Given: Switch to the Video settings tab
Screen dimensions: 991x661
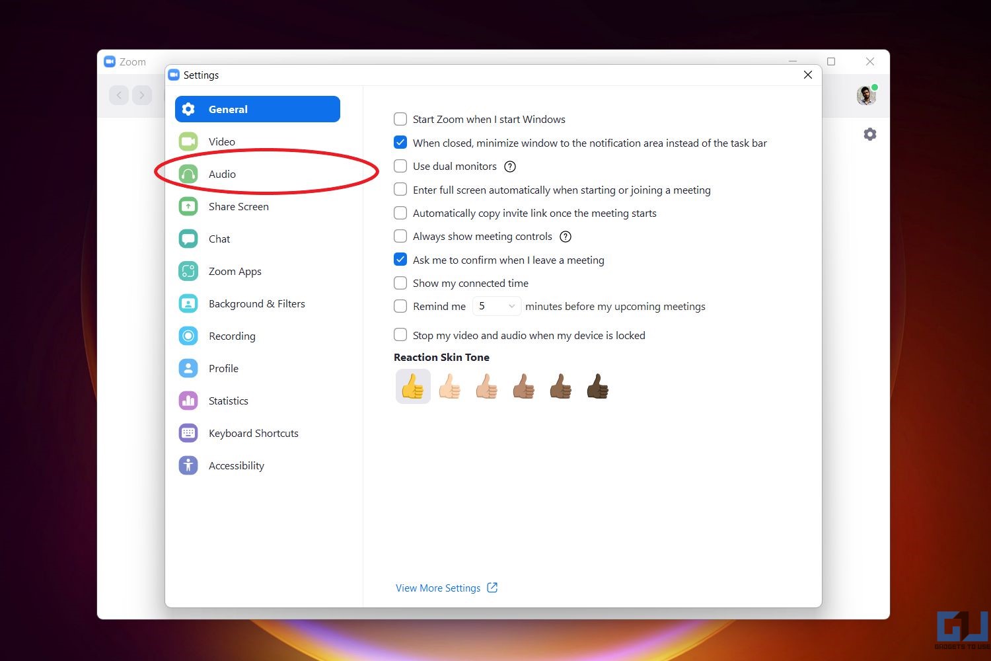Looking at the screenshot, I should pos(258,141).
